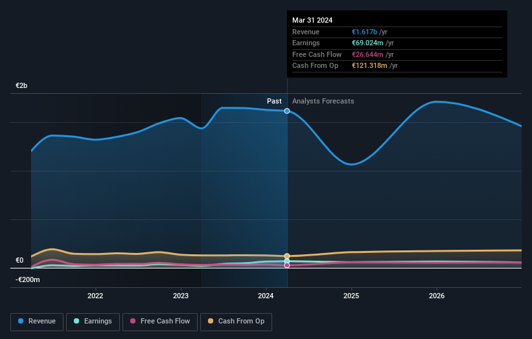532x339 pixels.
Task: Click the 2026 x-axis label
Action: pyautogui.click(x=437, y=296)
